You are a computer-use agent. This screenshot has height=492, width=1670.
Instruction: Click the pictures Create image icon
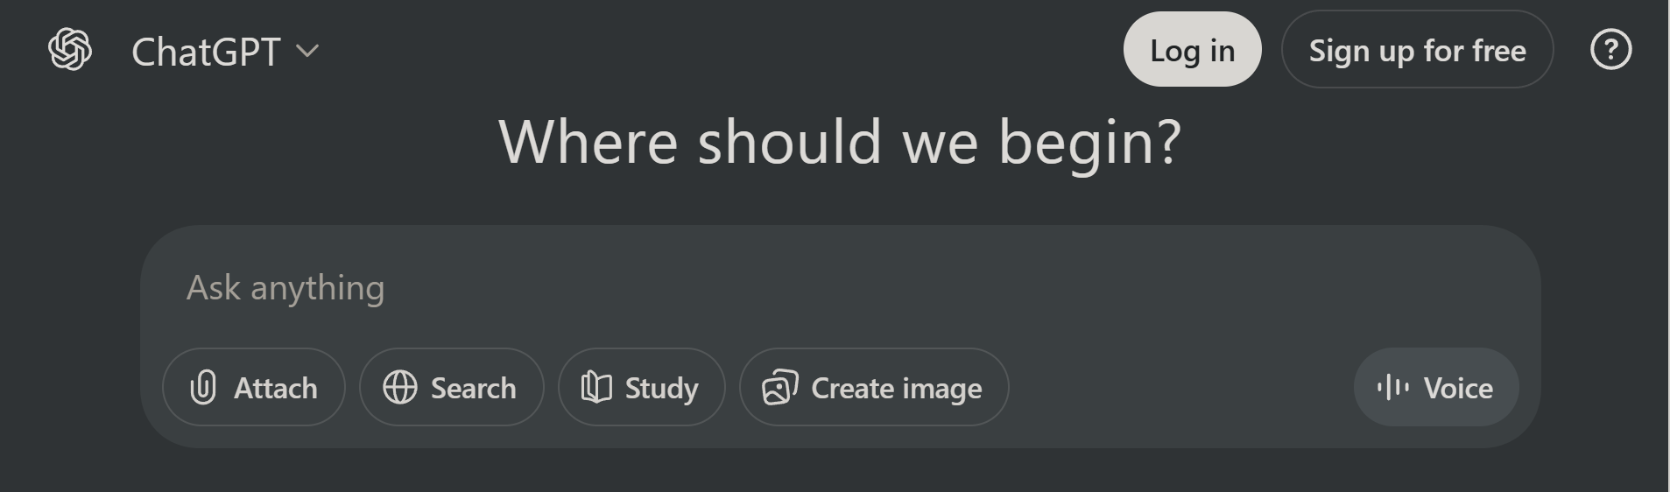coord(779,387)
